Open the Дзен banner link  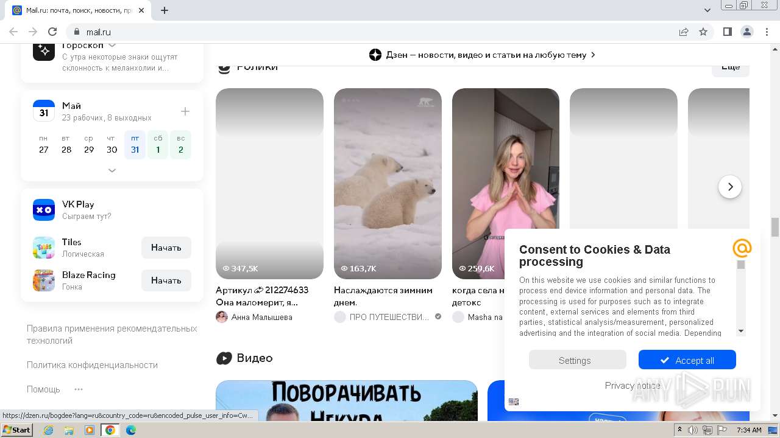pyautogui.click(x=483, y=55)
